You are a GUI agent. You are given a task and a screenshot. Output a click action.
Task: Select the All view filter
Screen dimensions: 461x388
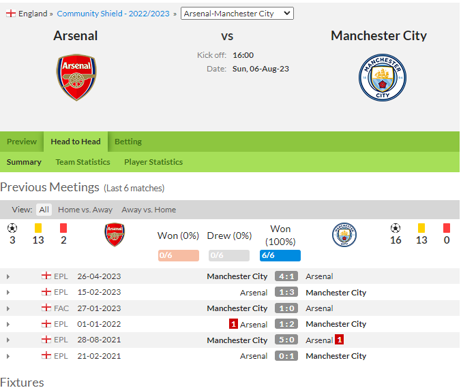[44, 210]
